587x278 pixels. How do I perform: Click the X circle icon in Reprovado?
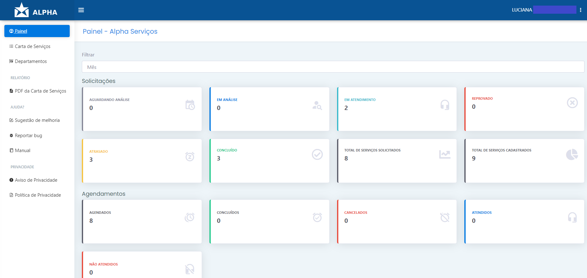[x=572, y=103]
